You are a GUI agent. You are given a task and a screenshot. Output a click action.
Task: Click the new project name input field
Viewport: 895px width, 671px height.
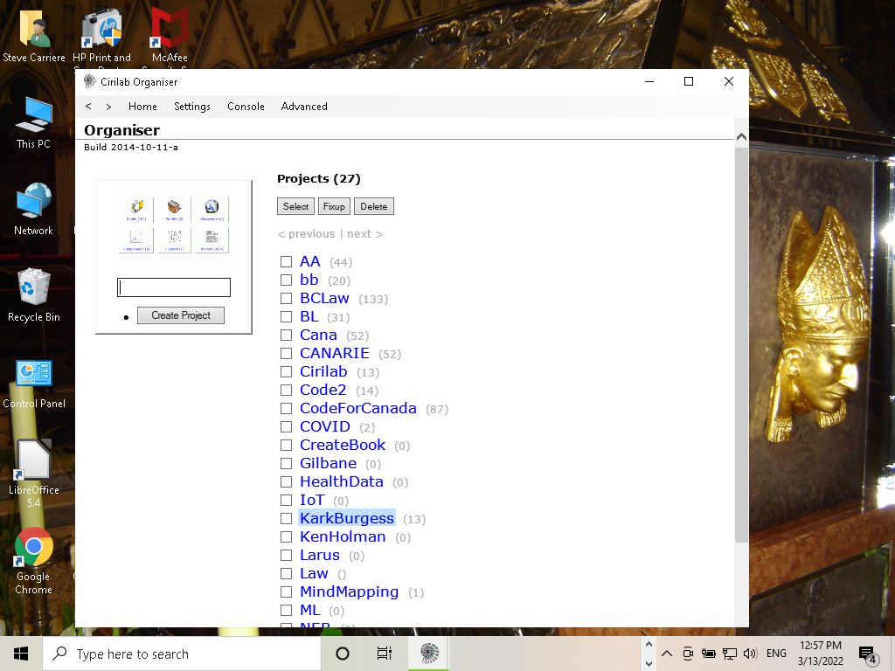coord(174,287)
